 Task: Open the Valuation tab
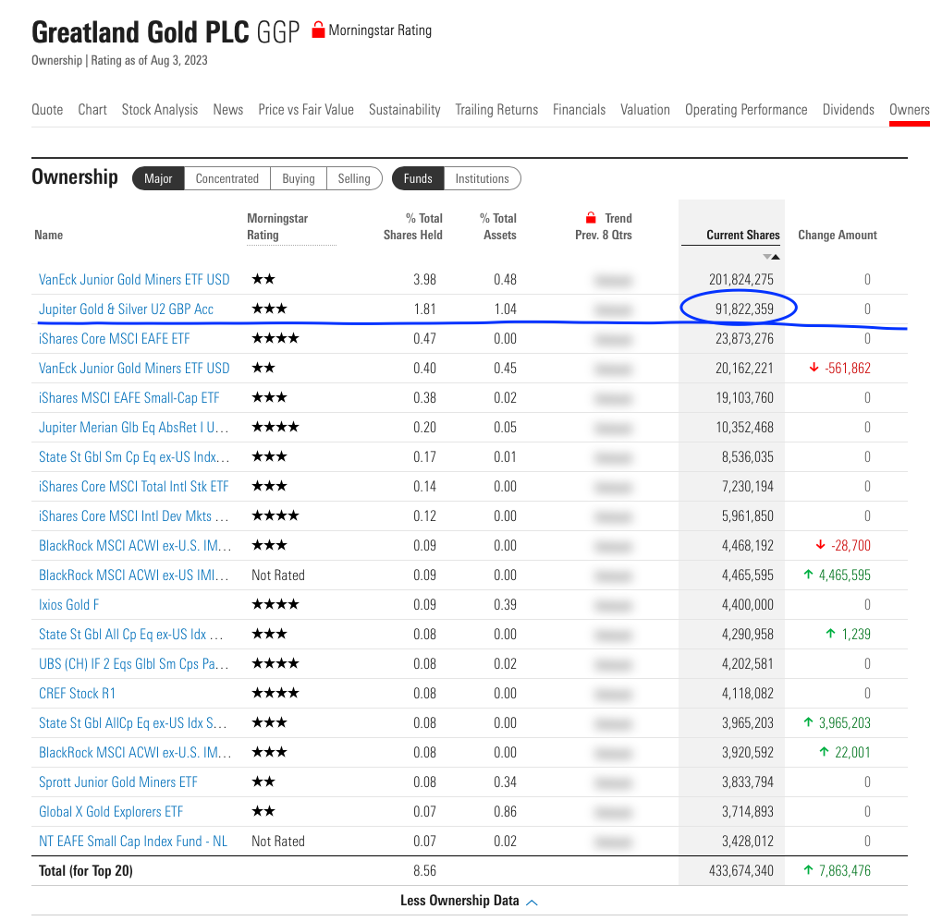645,110
